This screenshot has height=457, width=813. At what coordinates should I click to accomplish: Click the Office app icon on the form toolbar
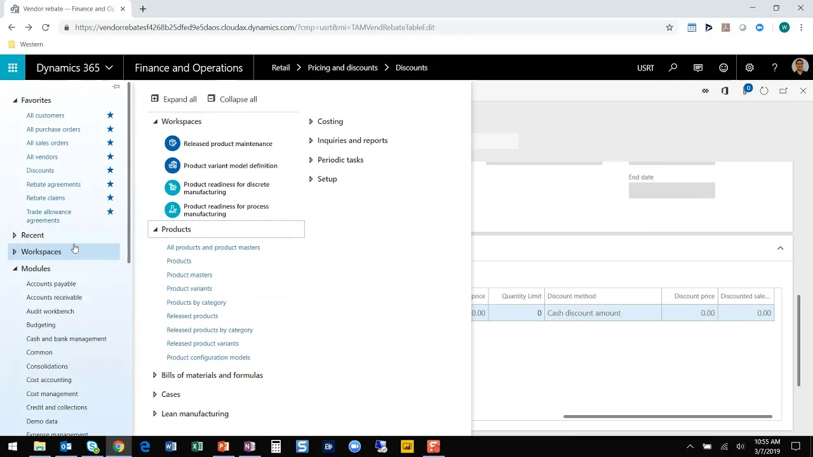tap(725, 91)
